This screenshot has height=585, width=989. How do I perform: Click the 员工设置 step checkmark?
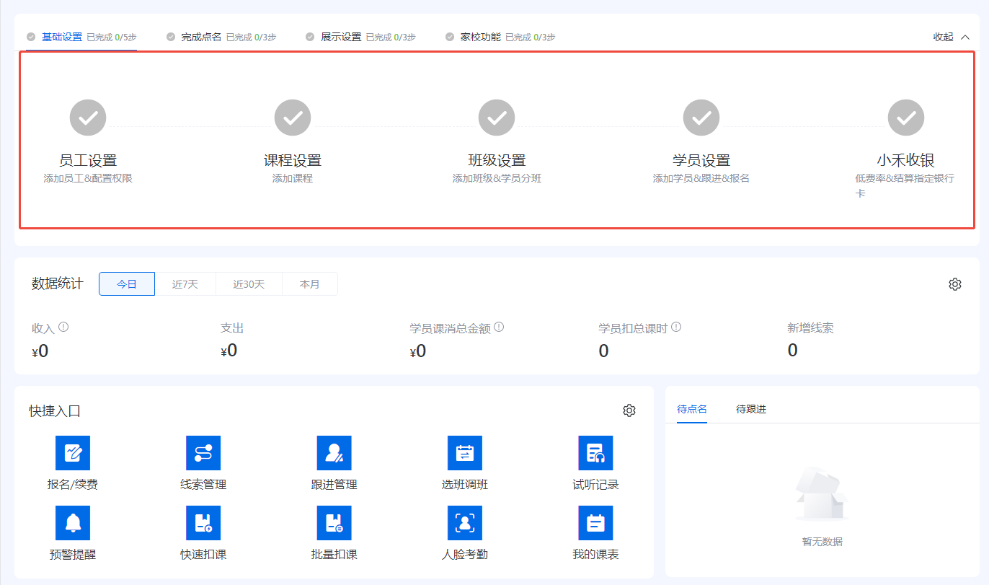click(88, 118)
